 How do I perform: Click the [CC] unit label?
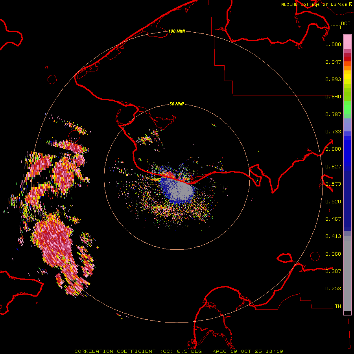pos(336,27)
